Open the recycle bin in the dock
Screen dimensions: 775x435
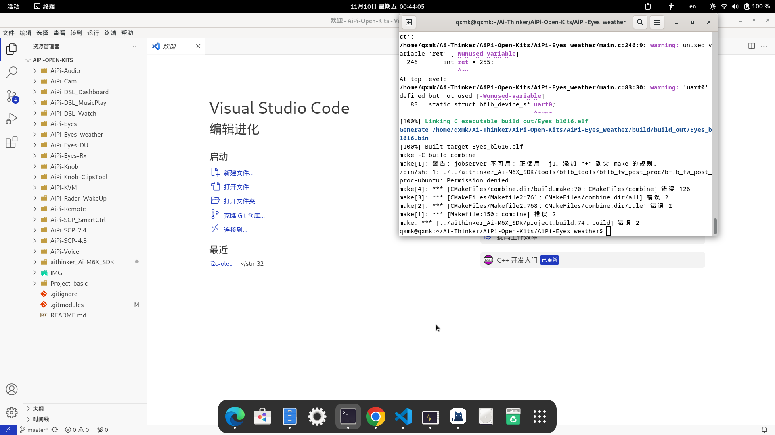coord(513,416)
